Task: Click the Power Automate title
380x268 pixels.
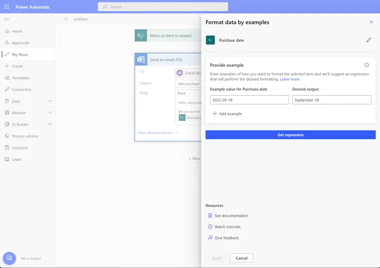Action: (32, 7)
